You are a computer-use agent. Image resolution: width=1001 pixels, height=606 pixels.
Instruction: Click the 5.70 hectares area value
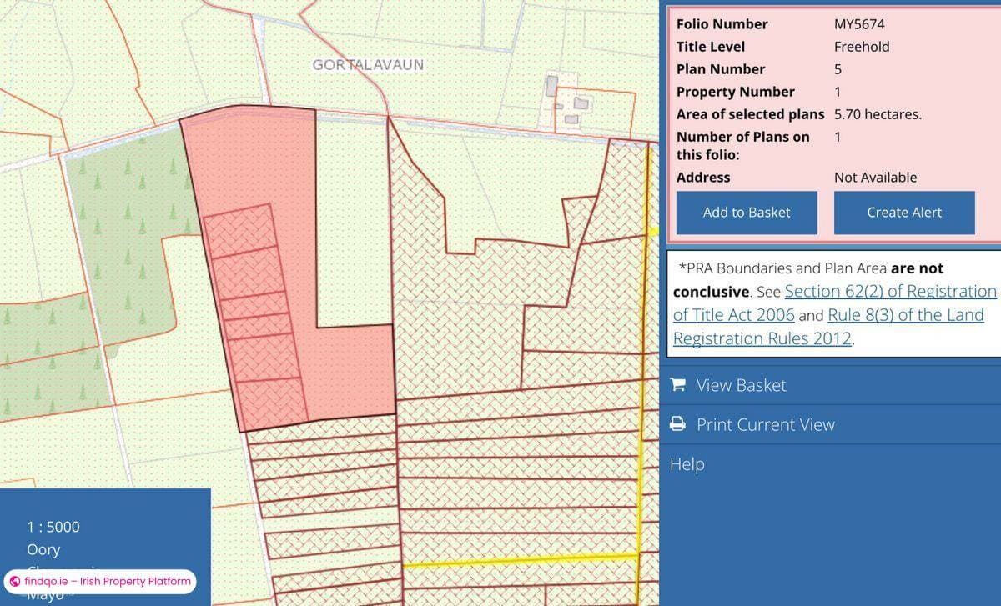point(878,114)
